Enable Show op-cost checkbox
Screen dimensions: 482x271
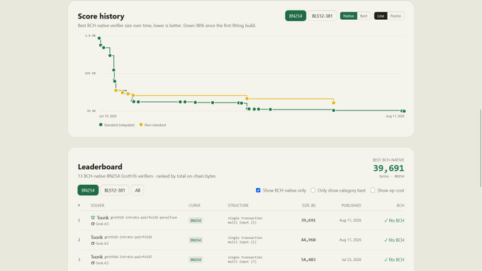click(373, 190)
